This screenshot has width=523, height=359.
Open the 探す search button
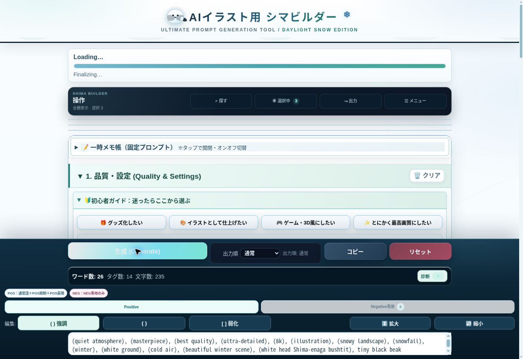pos(221,101)
